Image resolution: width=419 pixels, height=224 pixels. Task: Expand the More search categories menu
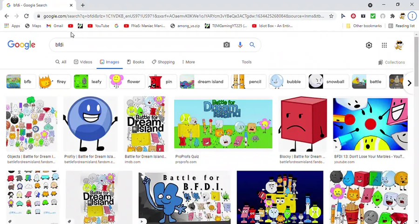(x=189, y=62)
